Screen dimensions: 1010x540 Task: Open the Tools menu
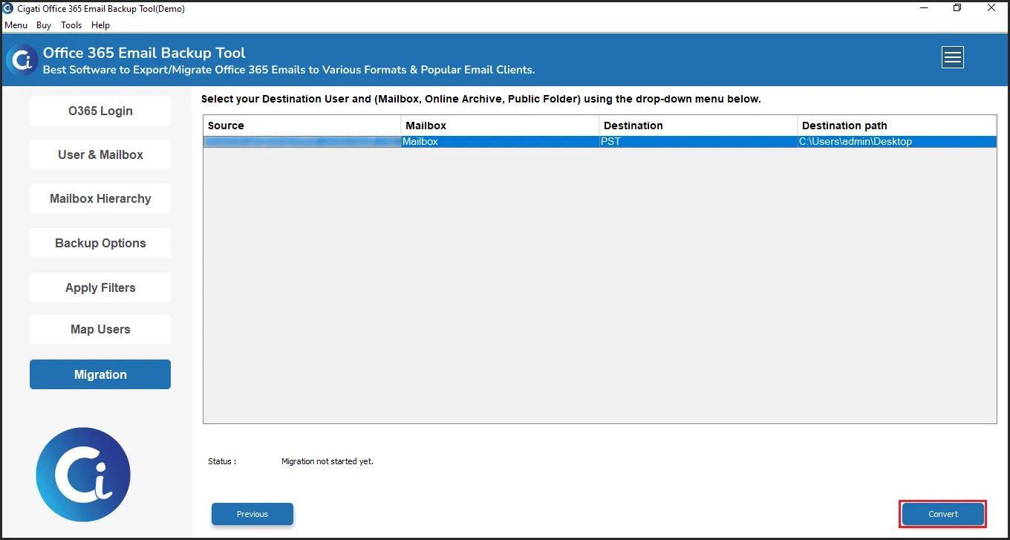click(x=71, y=25)
